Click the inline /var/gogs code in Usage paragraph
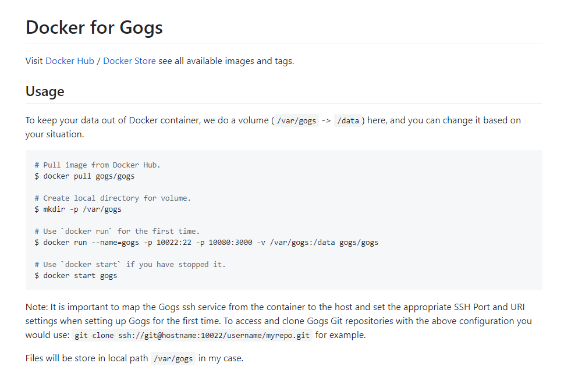Image resolution: width=564 pixels, height=370 pixels. click(296, 120)
